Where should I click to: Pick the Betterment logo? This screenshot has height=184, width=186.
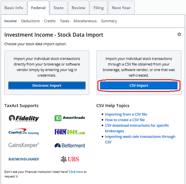tap(70, 145)
